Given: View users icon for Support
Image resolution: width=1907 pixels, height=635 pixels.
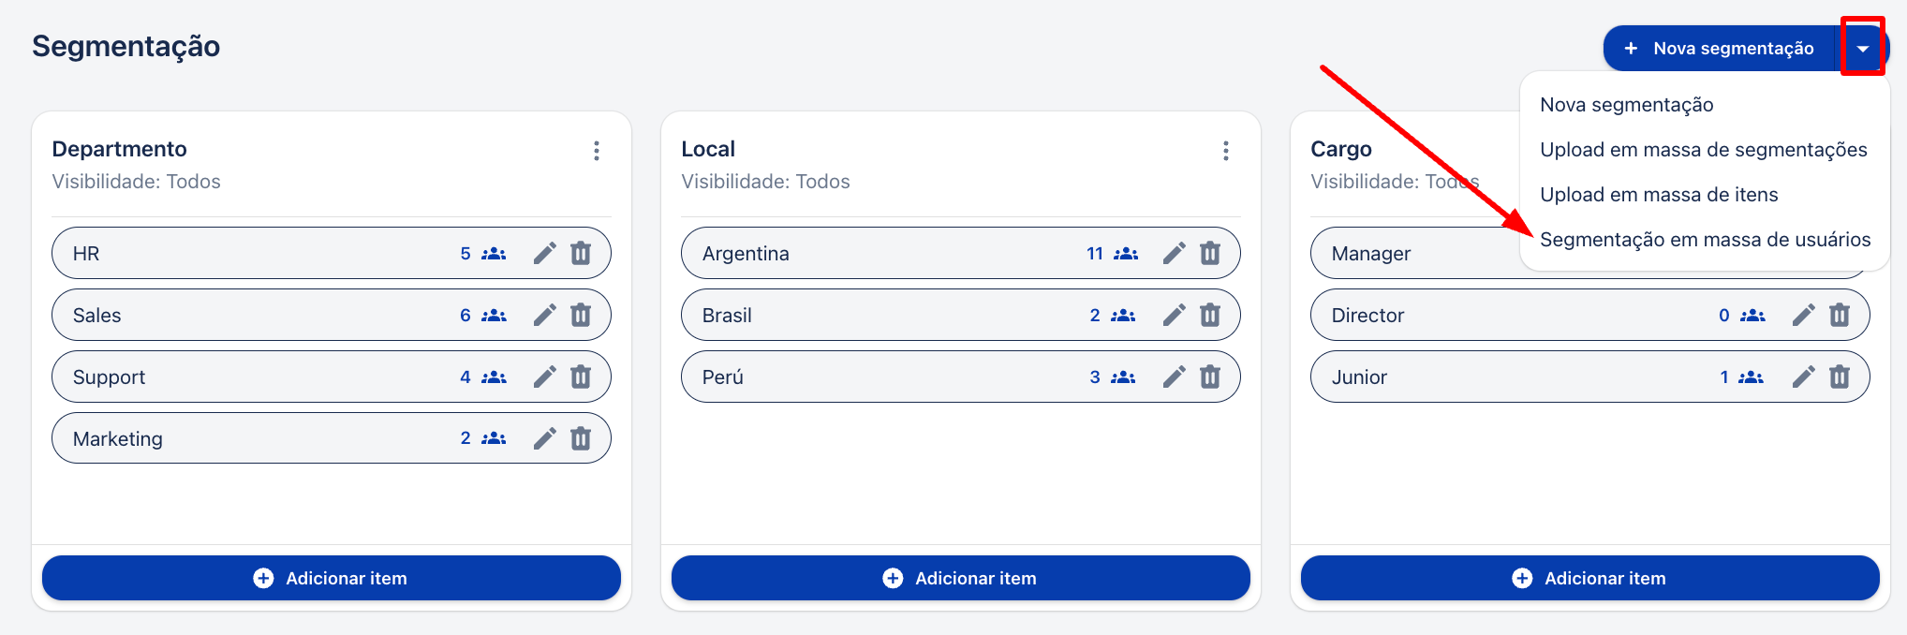Looking at the screenshot, I should [494, 377].
